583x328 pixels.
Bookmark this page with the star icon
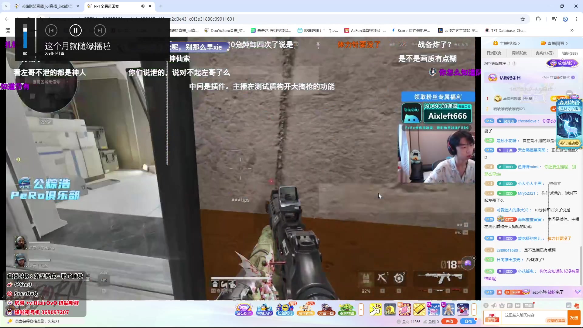point(523,19)
